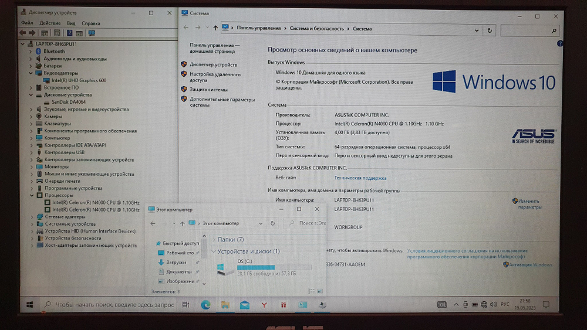Expand Контроллеры USB node
The height and width of the screenshot is (330, 587).
pyautogui.click(x=32, y=152)
